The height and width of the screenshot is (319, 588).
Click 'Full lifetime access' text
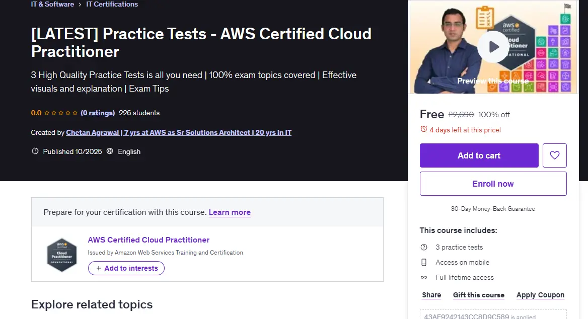coord(465,277)
